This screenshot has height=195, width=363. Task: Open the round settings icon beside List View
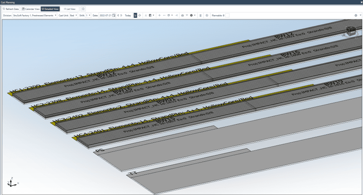(x=83, y=9)
